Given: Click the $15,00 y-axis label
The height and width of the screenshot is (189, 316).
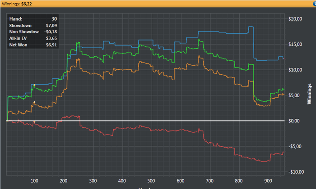Looking at the screenshot, I should (x=295, y=45).
